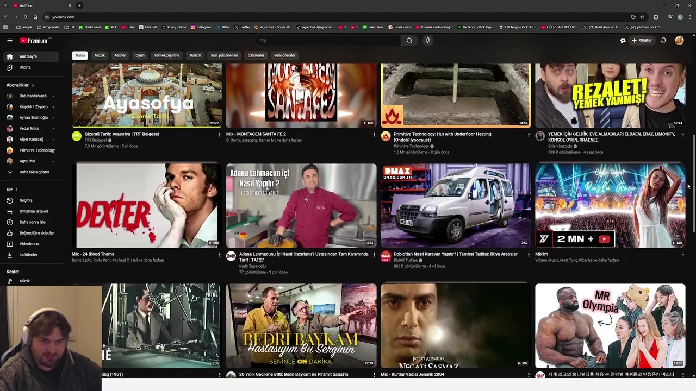Viewport: 696px width, 391px height.
Task: Open more options for 24 Blood Theme mix
Action: 220,255
